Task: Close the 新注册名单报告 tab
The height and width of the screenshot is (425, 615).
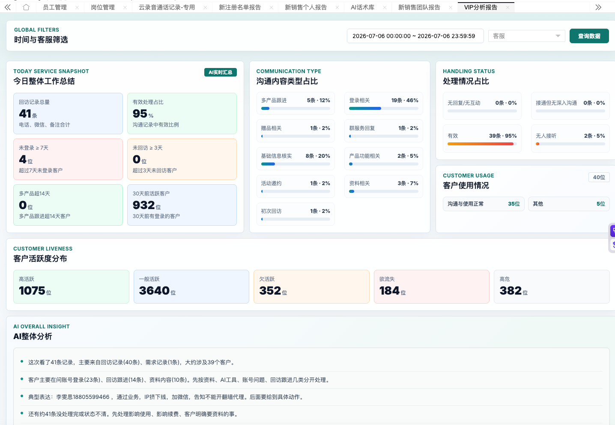Action: [271, 7]
